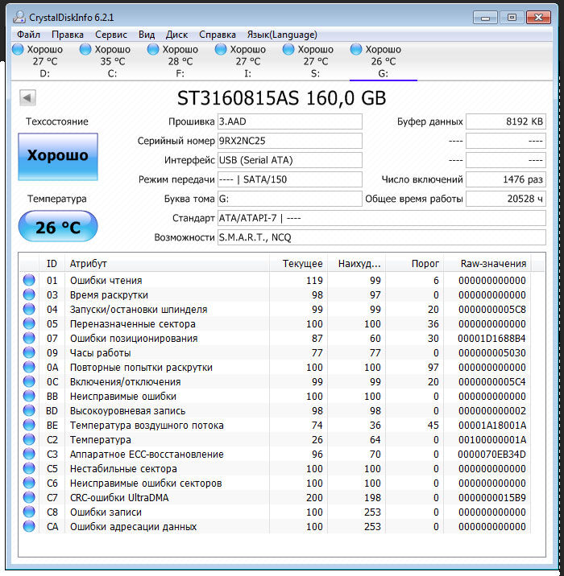Click status orb for Нестабильные сектора
Screen dimensions: 564x576
click(x=29, y=468)
